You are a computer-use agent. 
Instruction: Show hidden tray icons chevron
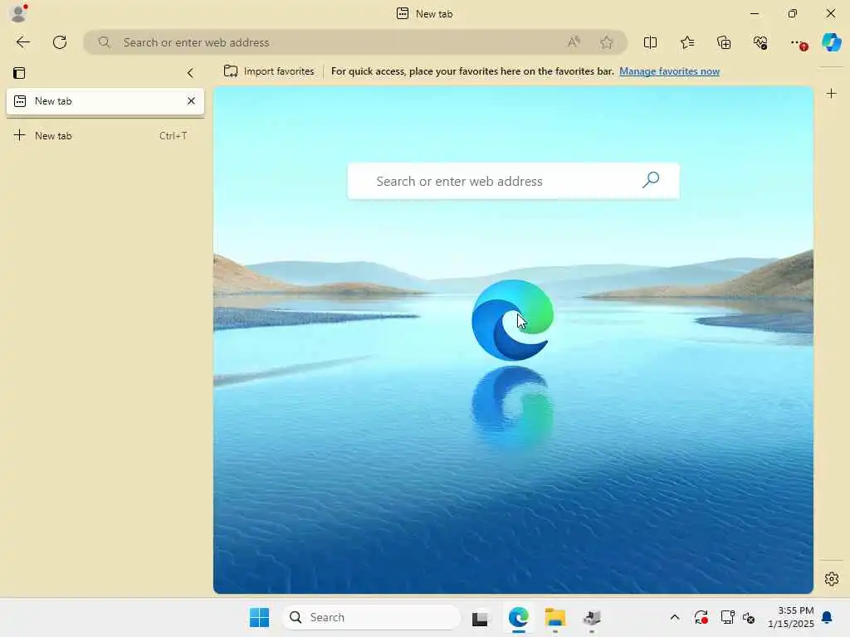(x=674, y=617)
